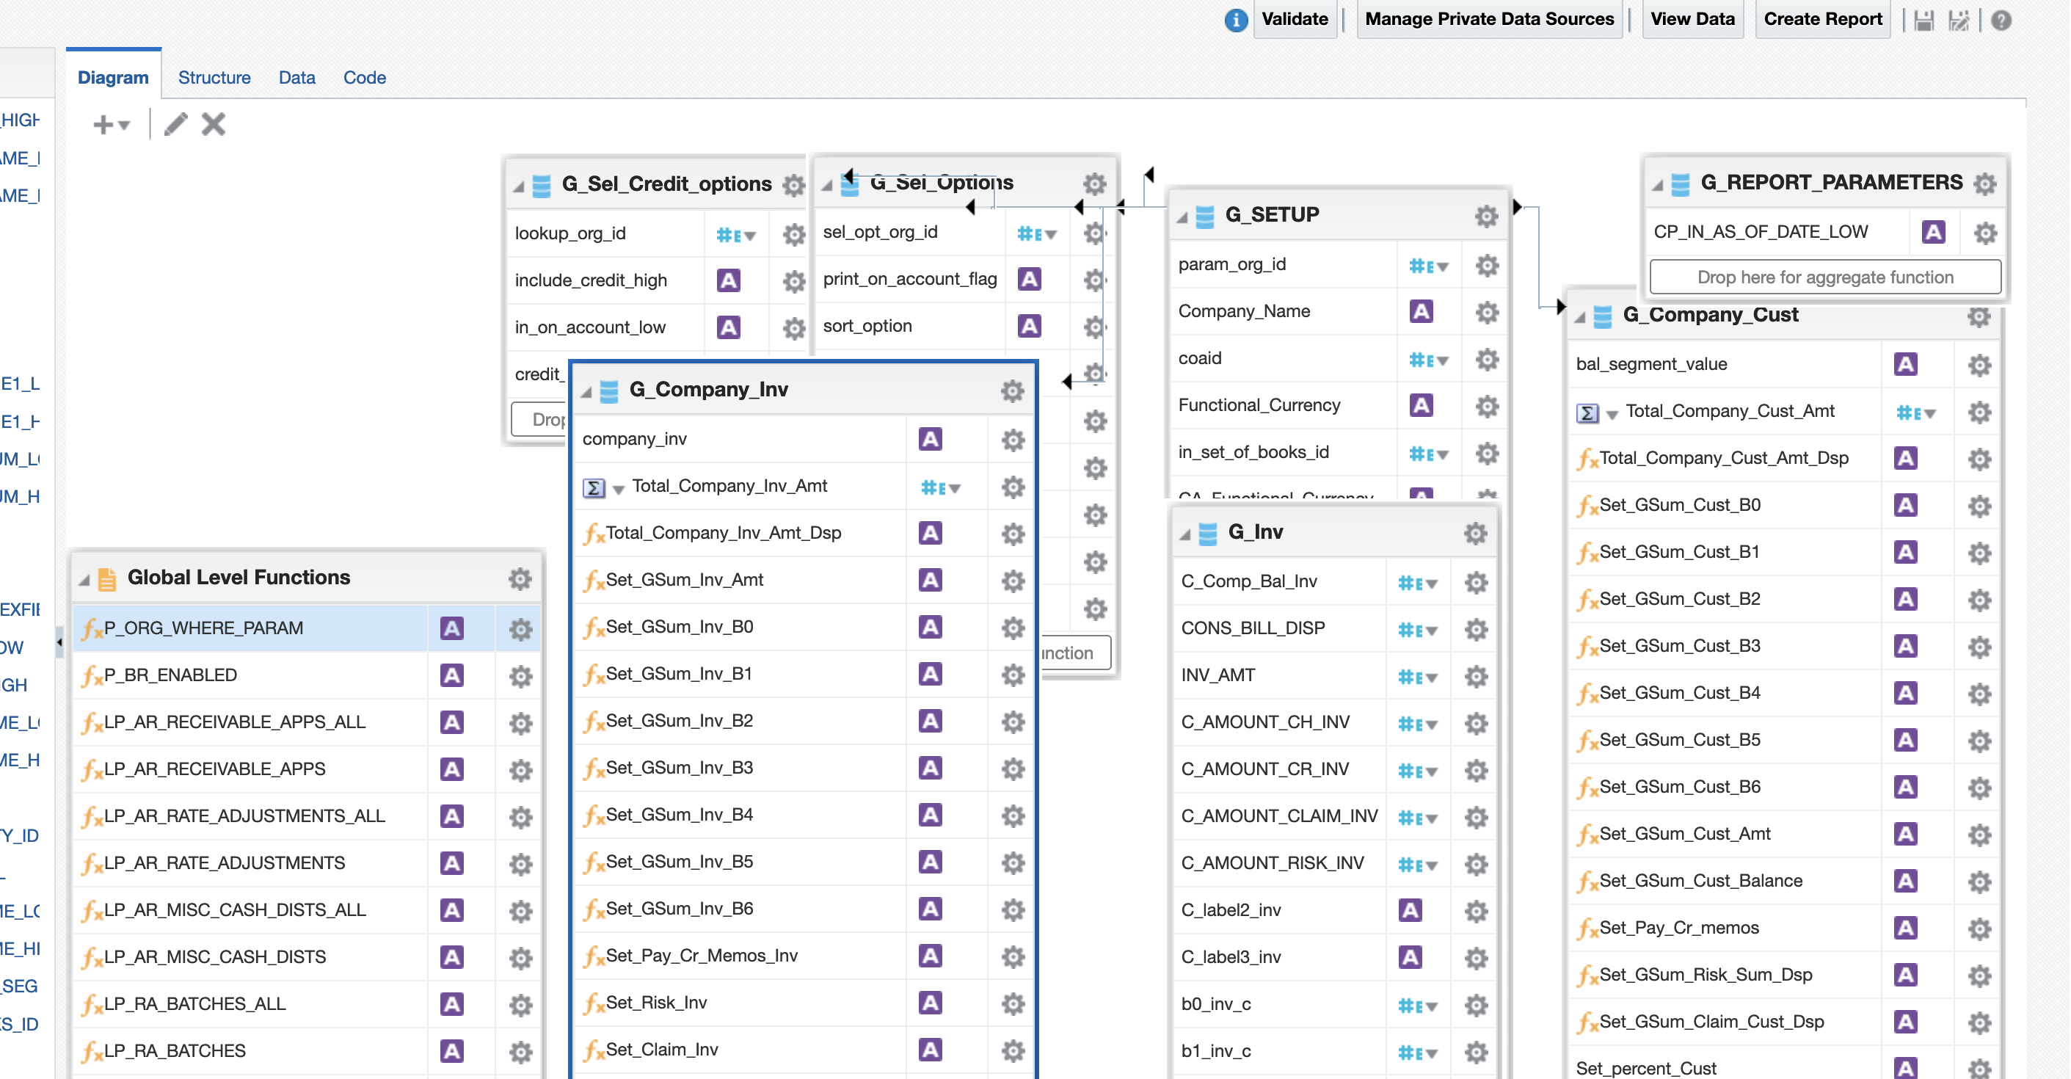
Task: Click the X delete icon in toolbar
Action: (213, 125)
